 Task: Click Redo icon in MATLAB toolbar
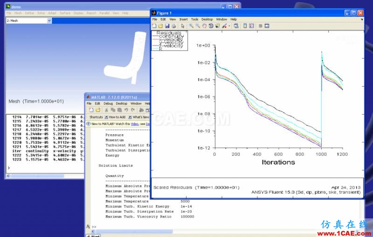[x=133, y=110]
